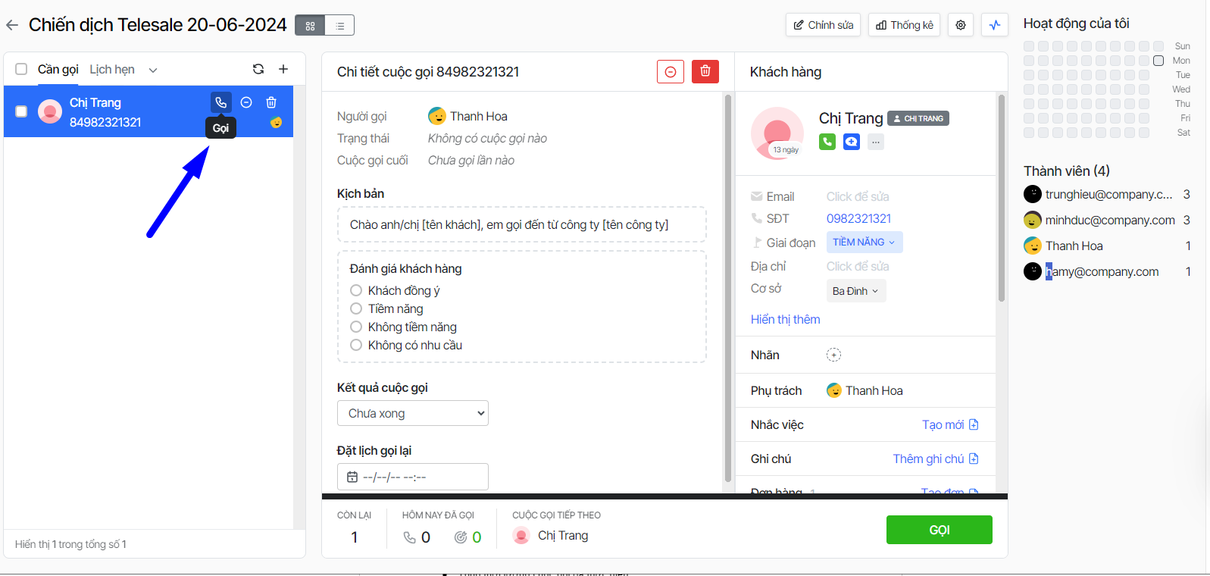Image resolution: width=1210 pixels, height=576 pixels.
Task: Expand the 'TIỀM NĂNG' stage dropdown
Action: (864, 242)
